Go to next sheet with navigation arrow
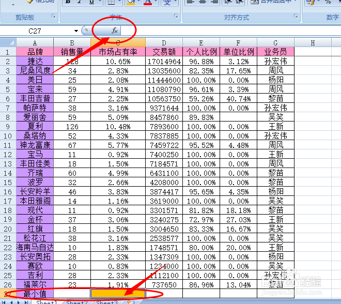 click(19, 302)
